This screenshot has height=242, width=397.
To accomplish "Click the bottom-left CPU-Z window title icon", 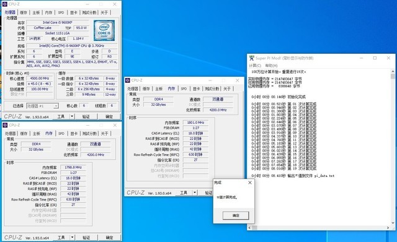I will click(x=5, y=125).
